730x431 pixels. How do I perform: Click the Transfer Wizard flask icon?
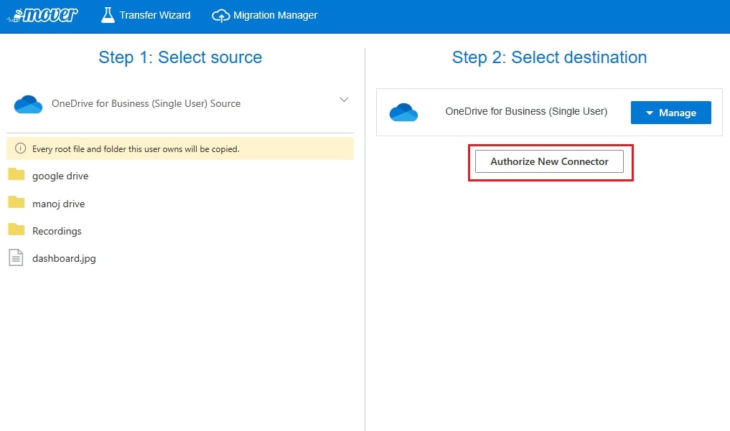coord(108,15)
